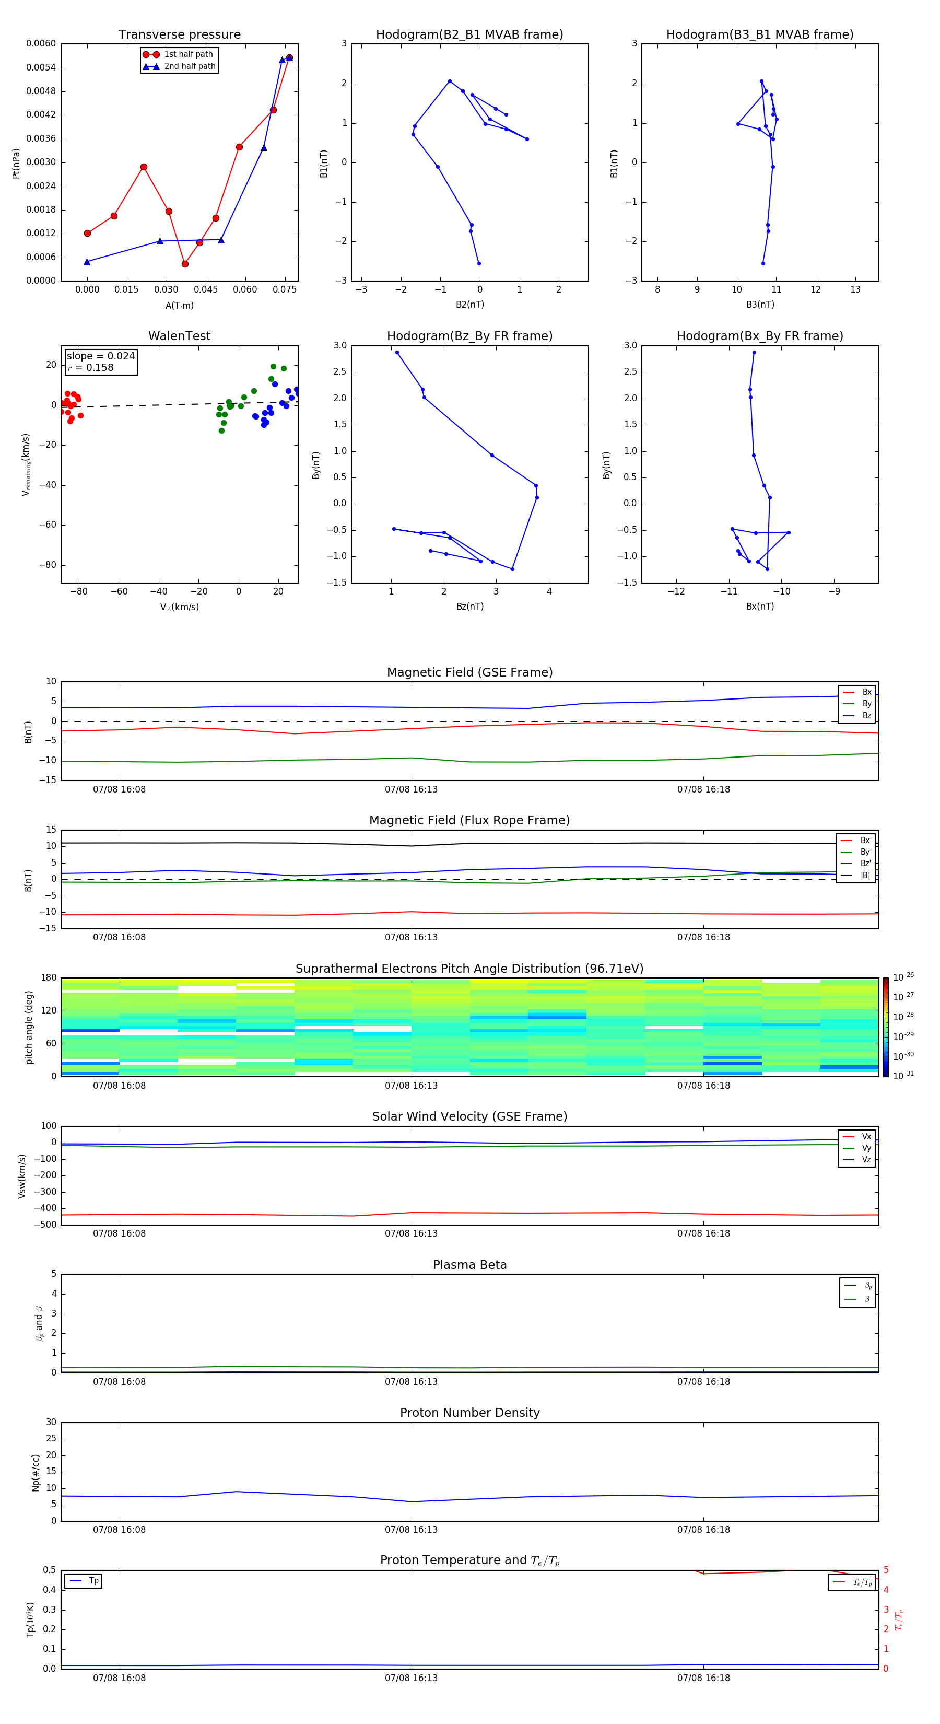Click the "Bz(nT)" axis label under hodogram
The height and width of the screenshot is (1724, 940).
[x=469, y=607]
